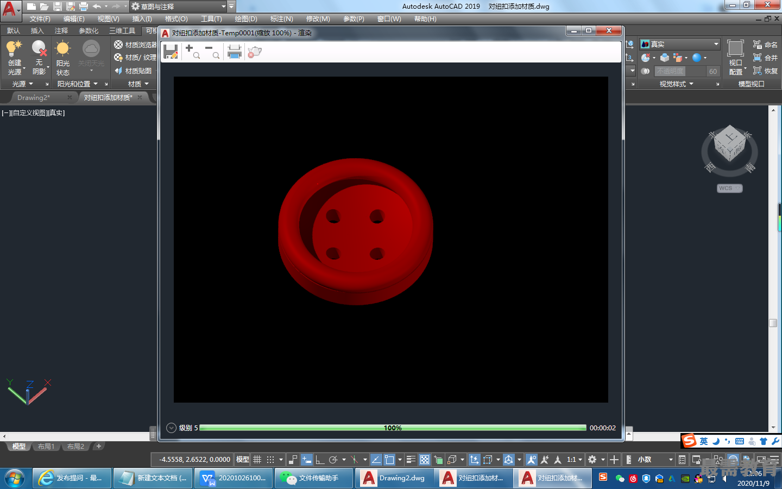Viewport: 782px width, 489px height.
Task: Click the WCS label under ViewCube
Action: coord(729,188)
